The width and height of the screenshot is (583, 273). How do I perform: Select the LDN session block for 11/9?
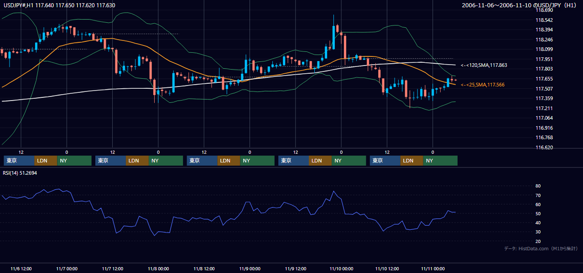point(320,161)
